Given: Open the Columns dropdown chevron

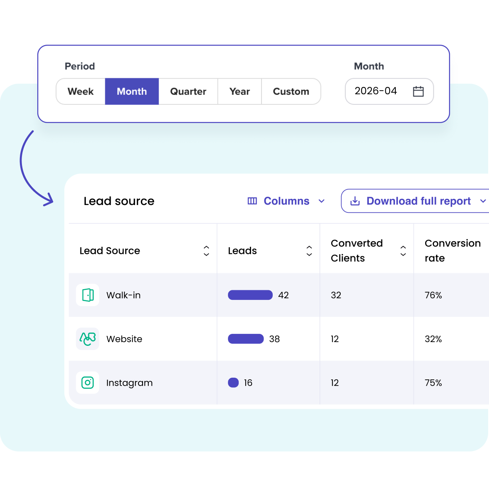Looking at the screenshot, I should 322,201.
